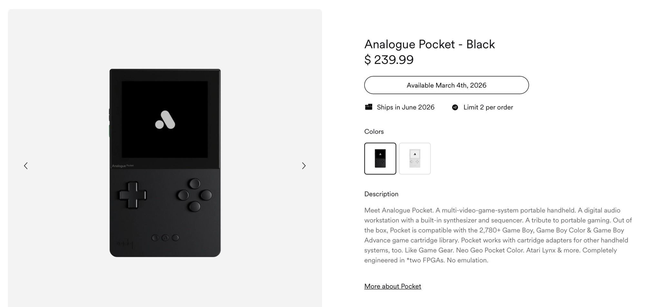Click the Description heading

381,194
